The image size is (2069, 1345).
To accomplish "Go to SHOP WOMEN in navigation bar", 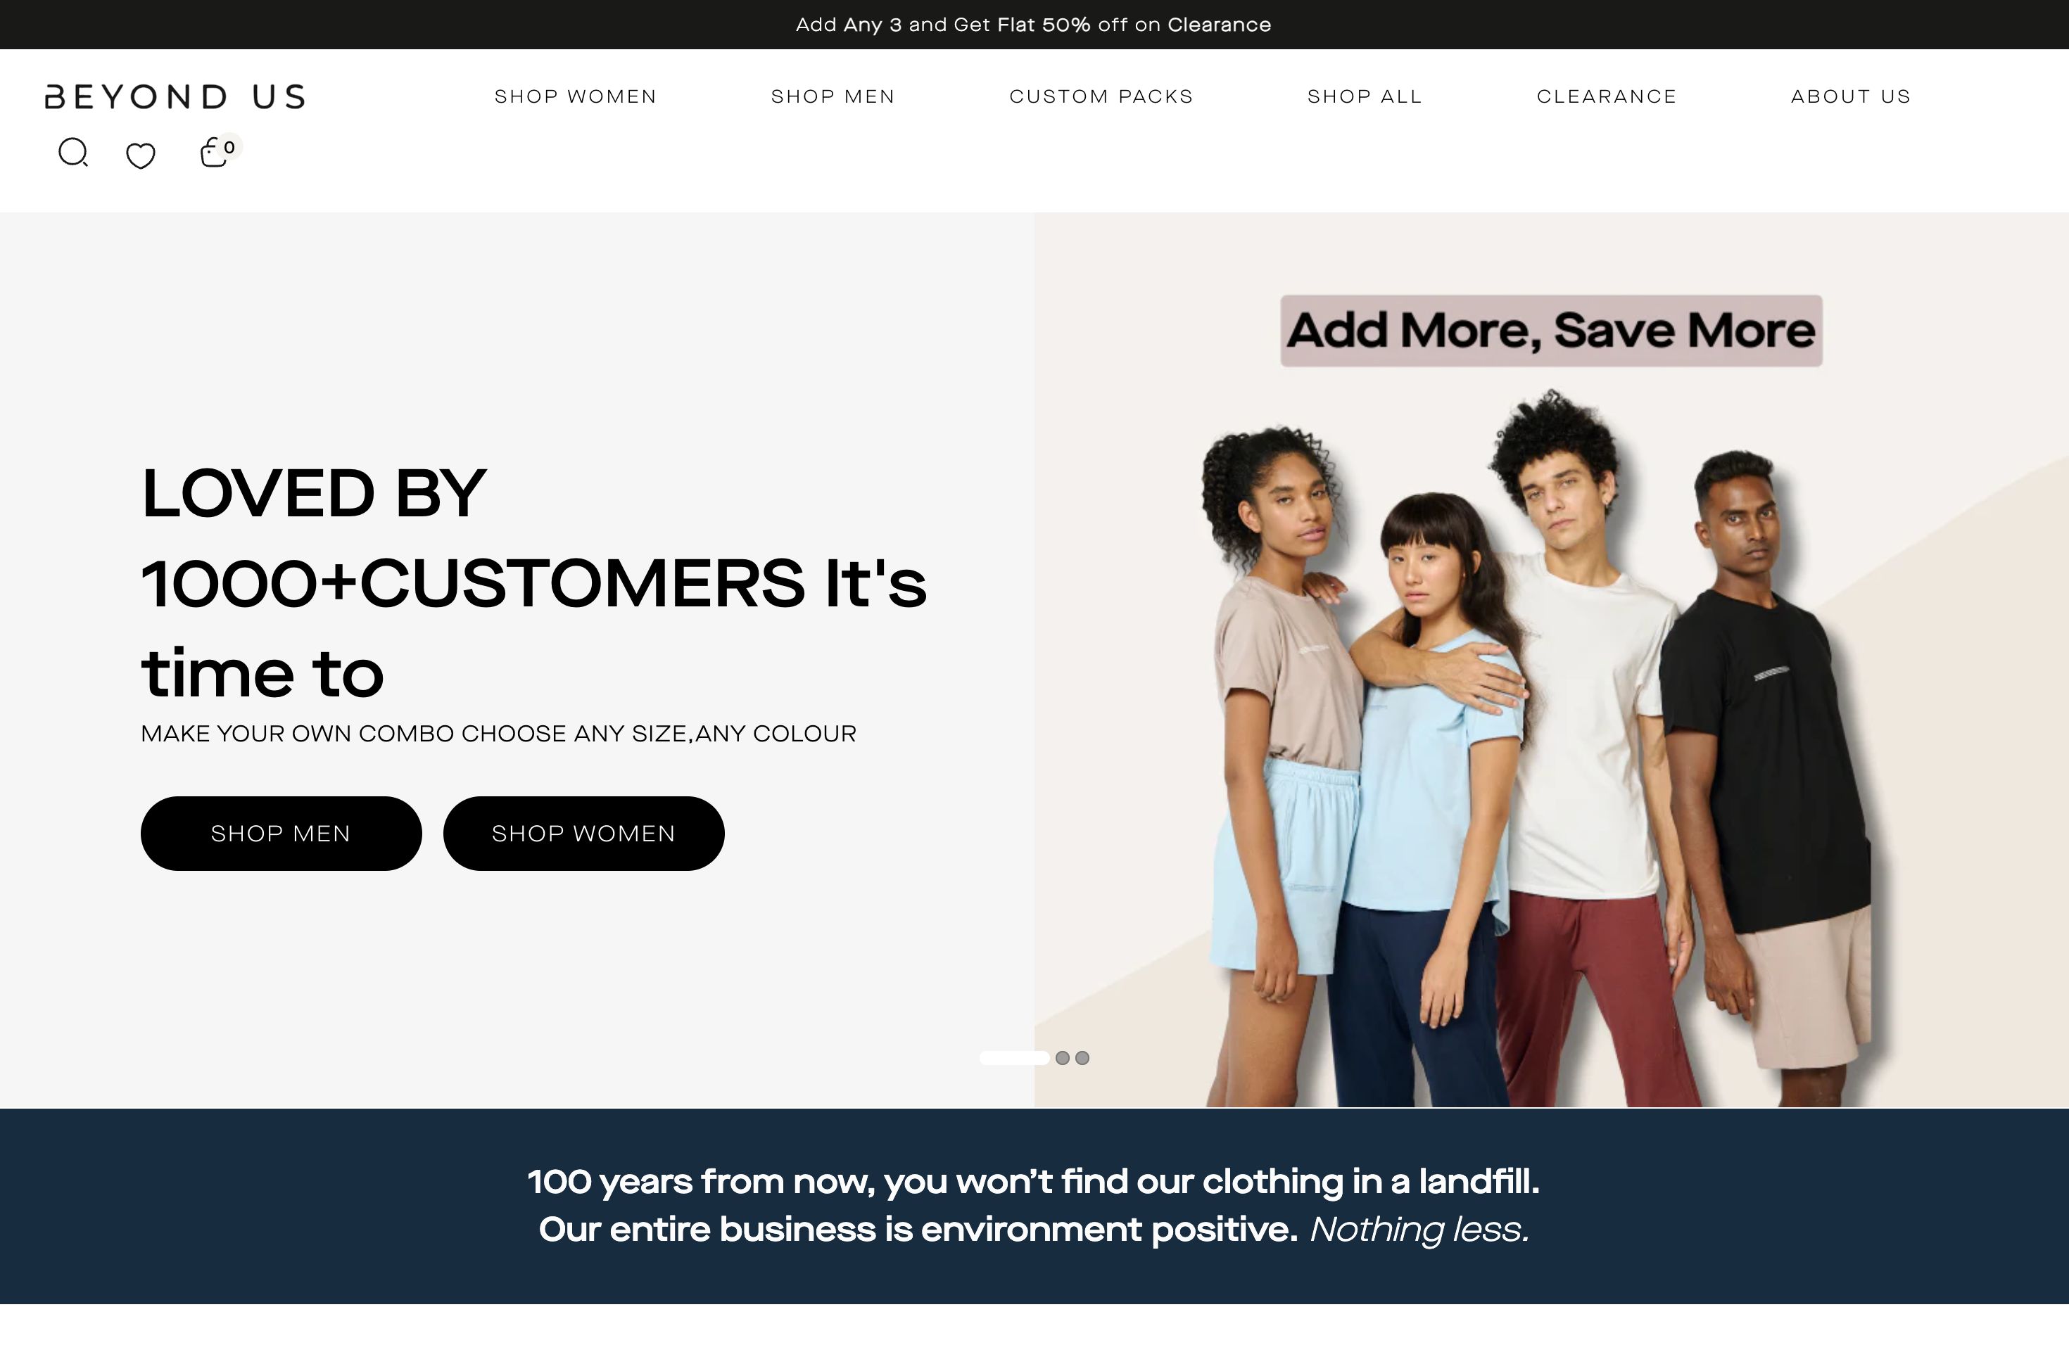I will pyautogui.click(x=576, y=96).
